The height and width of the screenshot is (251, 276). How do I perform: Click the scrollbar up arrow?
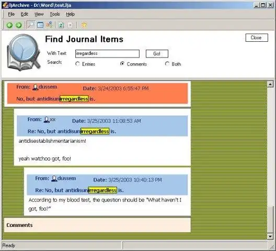pyautogui.click(x=270, y=84)
